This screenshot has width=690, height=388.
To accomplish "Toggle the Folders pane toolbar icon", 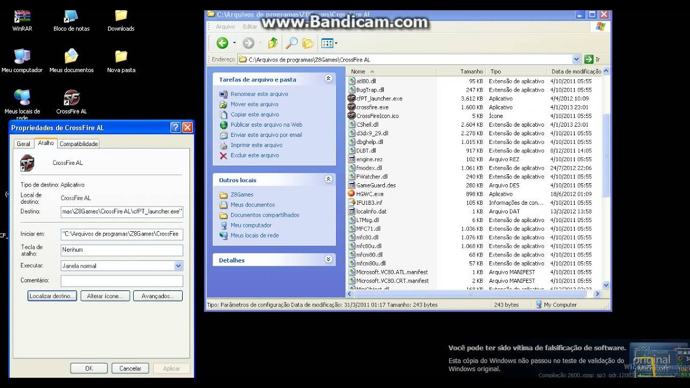I will [x=308, y=43].
